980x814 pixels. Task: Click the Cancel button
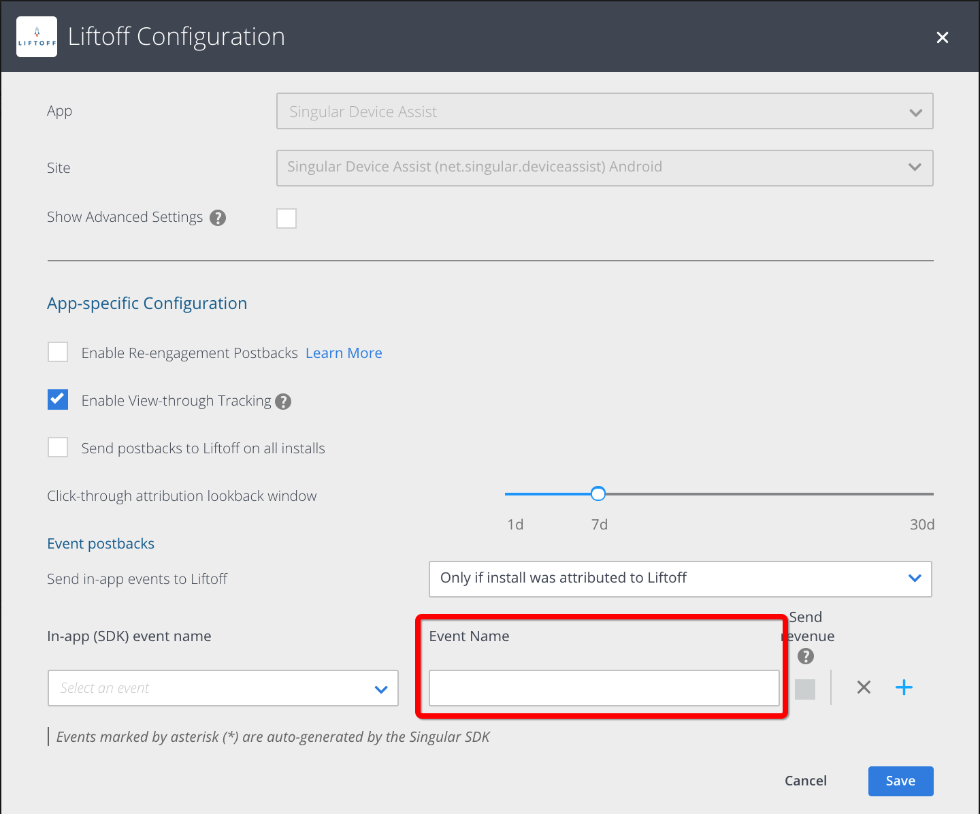coord(806,781)
